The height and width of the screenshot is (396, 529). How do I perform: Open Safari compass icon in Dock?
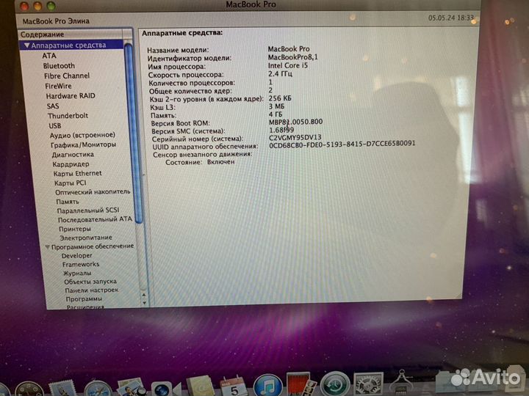[98, 389]
